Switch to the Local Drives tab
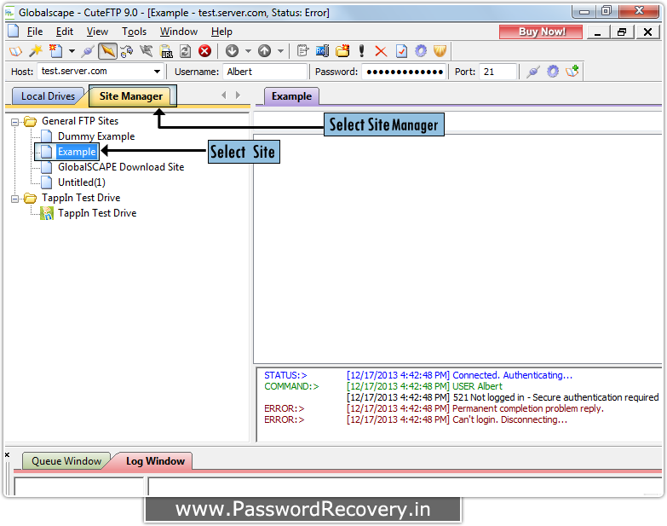Image resolution: width=667 pixels, height=526 pixels. (48, 96)
